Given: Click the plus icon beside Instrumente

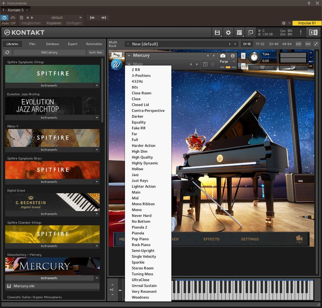Looking at the screenshot, I should [x=3, y=3].
